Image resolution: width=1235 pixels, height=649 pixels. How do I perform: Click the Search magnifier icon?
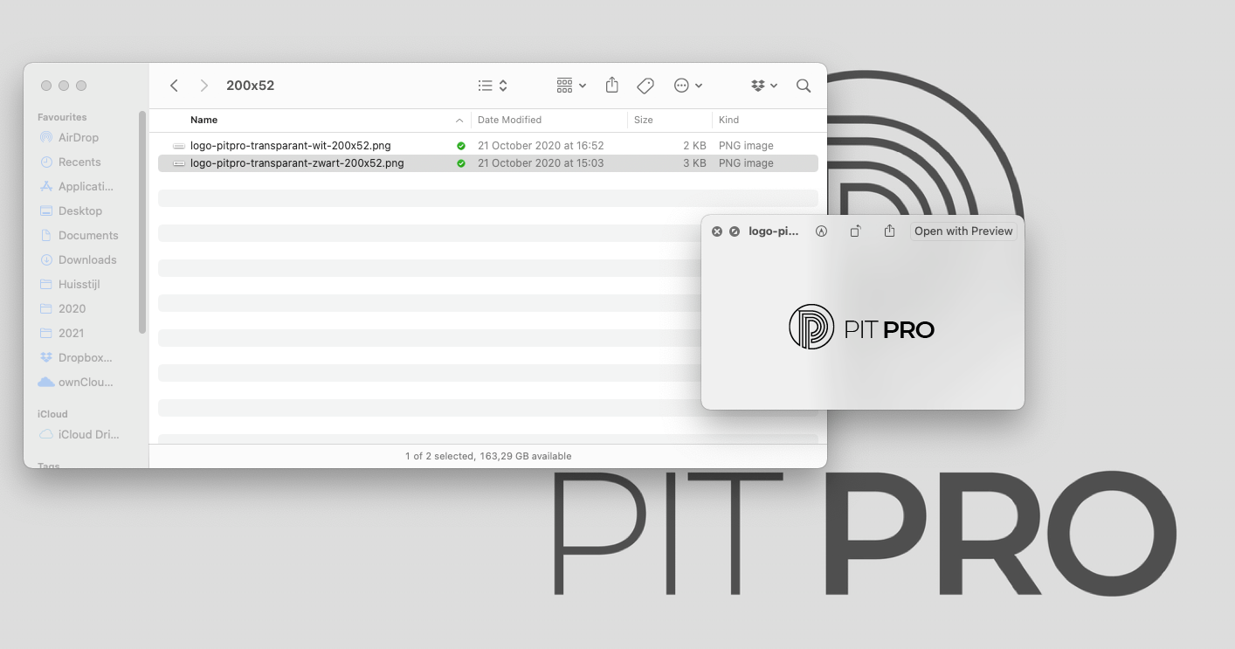pyautogui.click(x=804, y=86)
